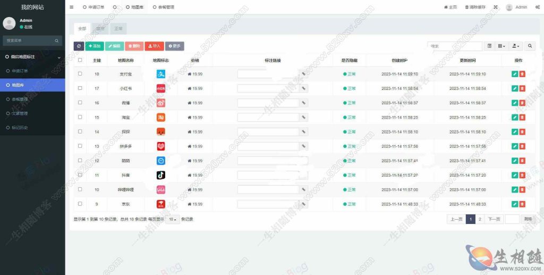Image resolution: width=544 pixels, height=275 pixels.
Task: Check the checkbox for row 10 哔哩哔哩
Action: coord(80,189)
